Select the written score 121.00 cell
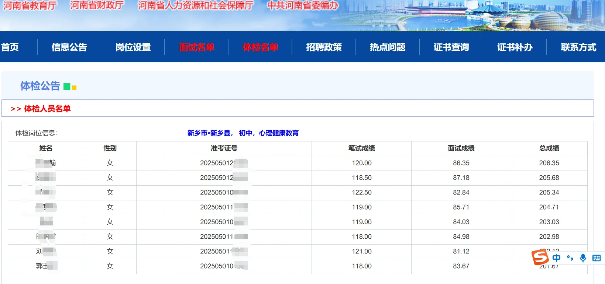Image resolution: width=605 pixels, height=284 pixels. (362, 251)
